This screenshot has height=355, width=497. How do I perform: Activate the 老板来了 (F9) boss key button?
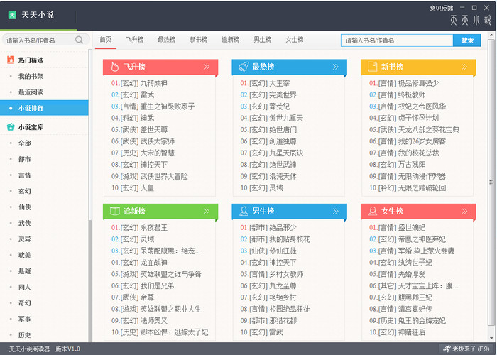point(470,349)
